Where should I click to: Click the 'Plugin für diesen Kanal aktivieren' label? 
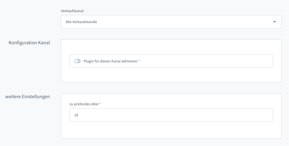point(110,61)
